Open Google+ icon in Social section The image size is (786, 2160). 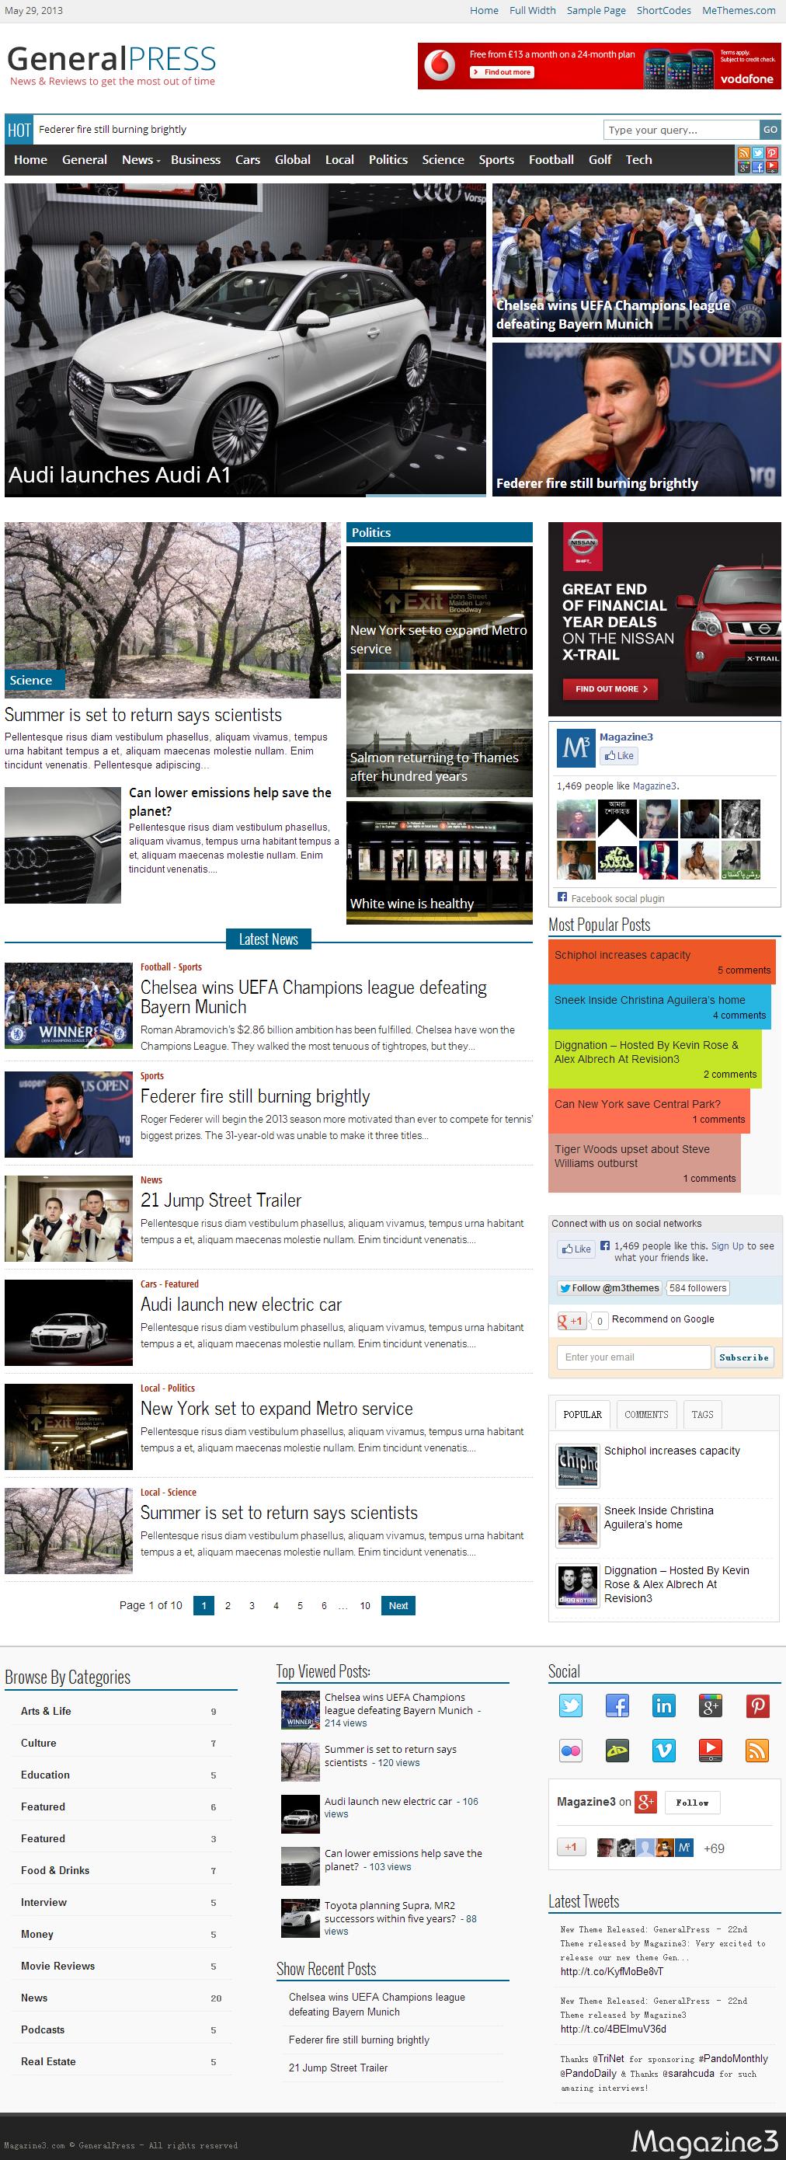(x=711, y=1705)
